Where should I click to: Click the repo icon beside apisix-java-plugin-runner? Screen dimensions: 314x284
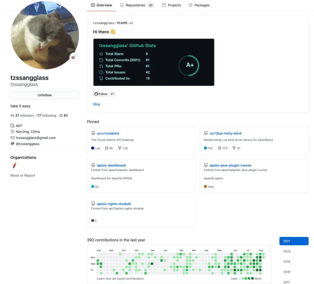click(x=206, y=165)
